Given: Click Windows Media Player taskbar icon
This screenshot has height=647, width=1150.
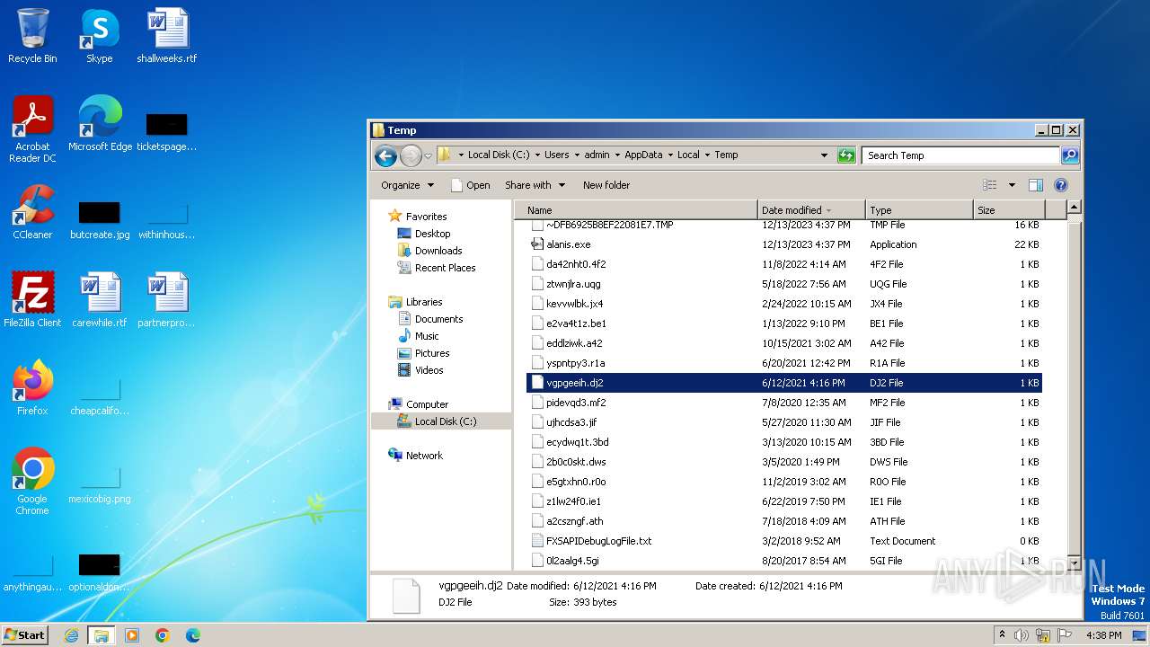Looking at the screenshot, I should (132, 635).
